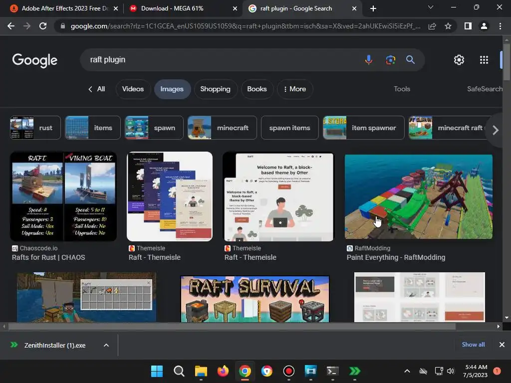Open File Explorer from taskbar

click(201, 371)
